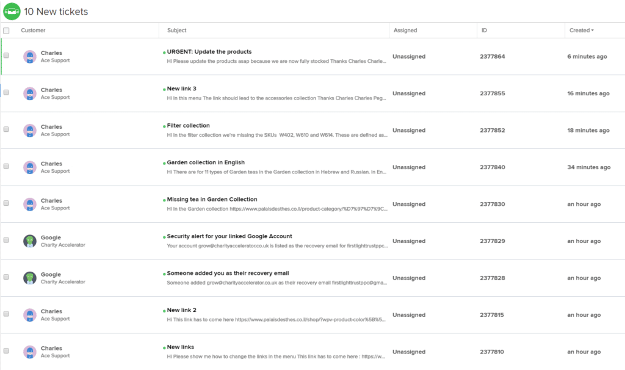Click Unassigned on the New link 3 ticket
This screenshot has width=625, height=370.
[410, 93]
